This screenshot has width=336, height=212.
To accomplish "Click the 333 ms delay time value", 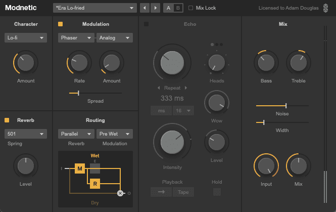I will coord(172,98).
